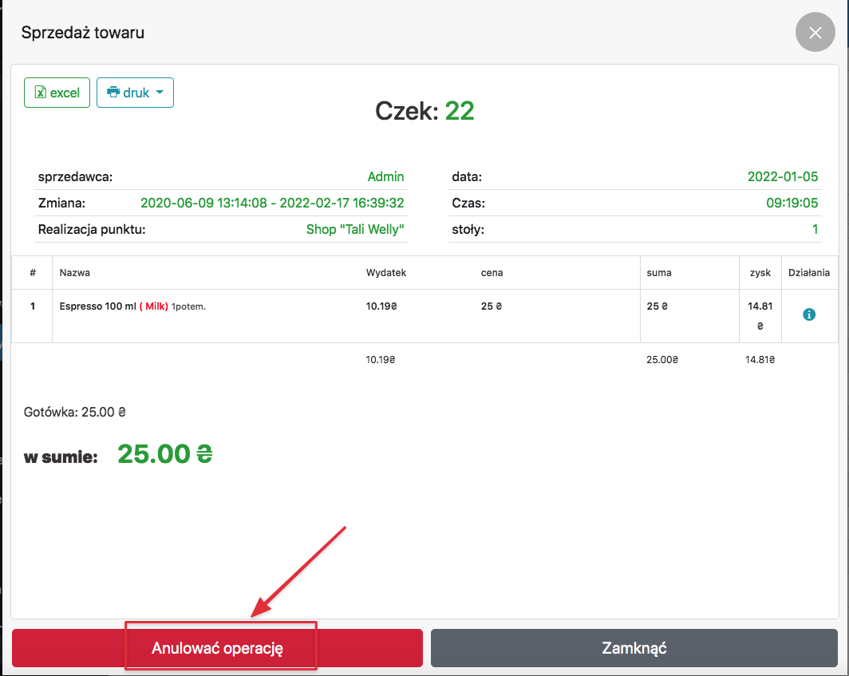Click the date value 2022-01-05

[x=783, y=177]
